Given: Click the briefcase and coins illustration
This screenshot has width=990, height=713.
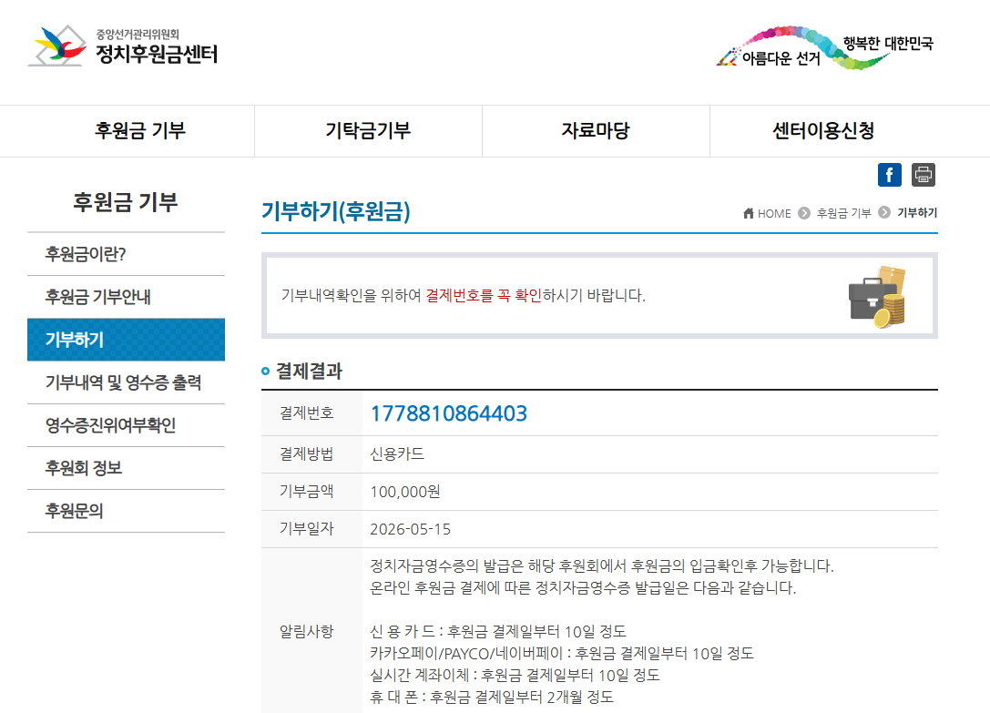Looking at the screenshot, I should (x=877, y=297).
